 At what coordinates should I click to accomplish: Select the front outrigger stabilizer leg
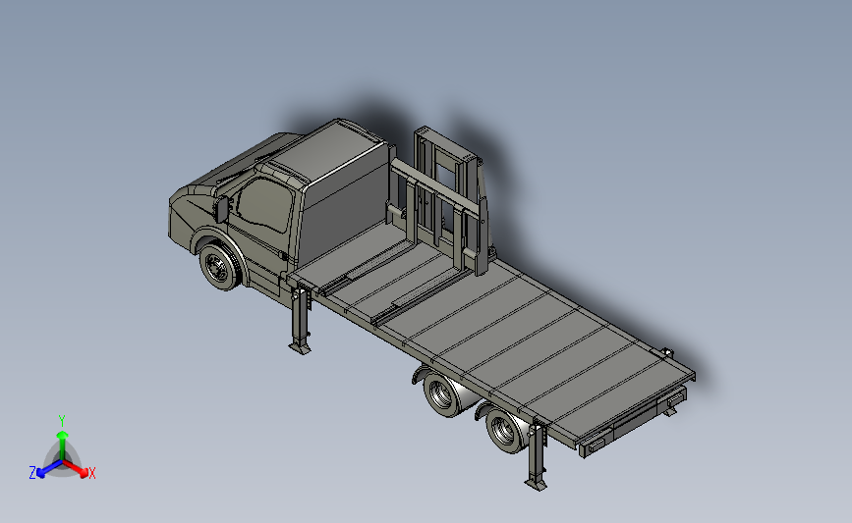point(300,320)
